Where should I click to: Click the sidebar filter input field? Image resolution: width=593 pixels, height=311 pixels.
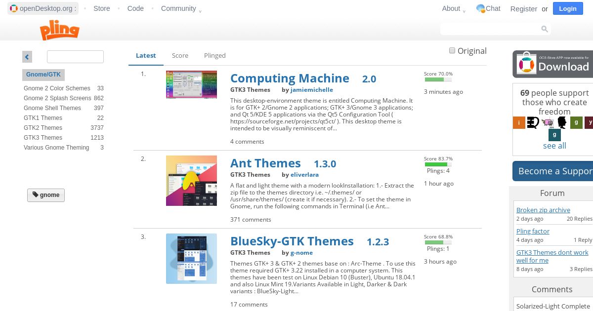tap(75, 57)
